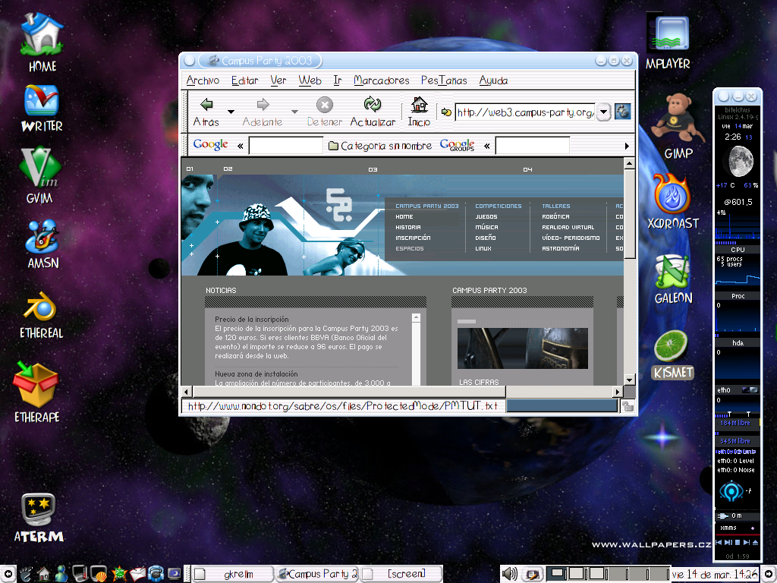Click the news box scroll-up arrow

coord(416,317)
